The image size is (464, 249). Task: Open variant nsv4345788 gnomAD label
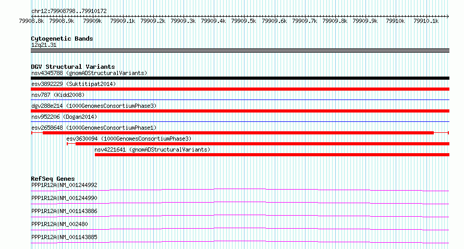89,73
